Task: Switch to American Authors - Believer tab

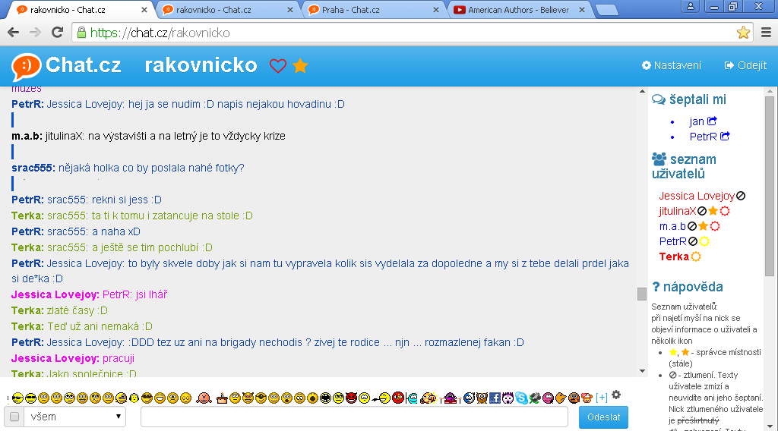Action: (x=520, y=10)
